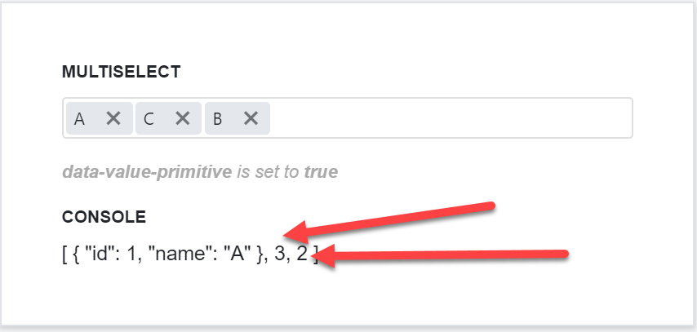Click the number 3 in console output
The image size is (697, 332).
pyautogui.click(x=281, y=255)
